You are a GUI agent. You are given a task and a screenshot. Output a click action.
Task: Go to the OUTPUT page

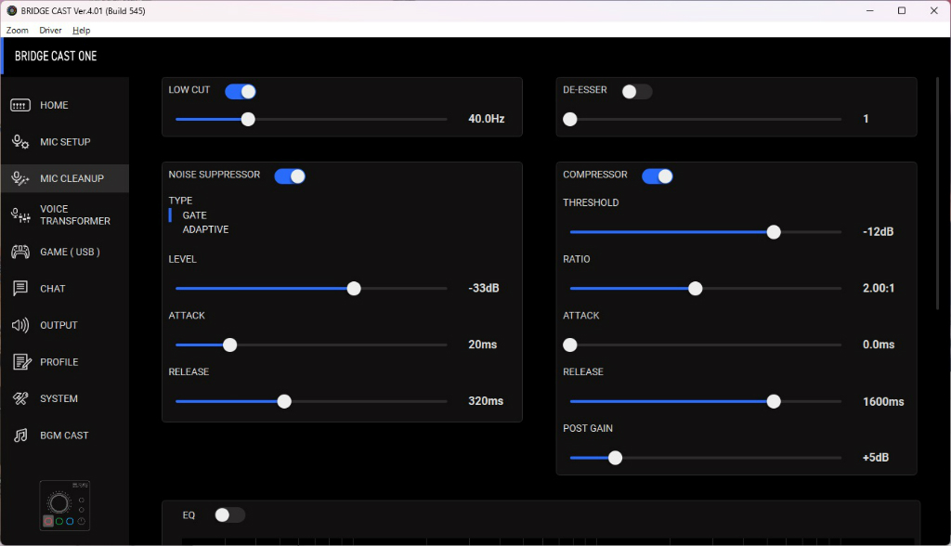59,325
